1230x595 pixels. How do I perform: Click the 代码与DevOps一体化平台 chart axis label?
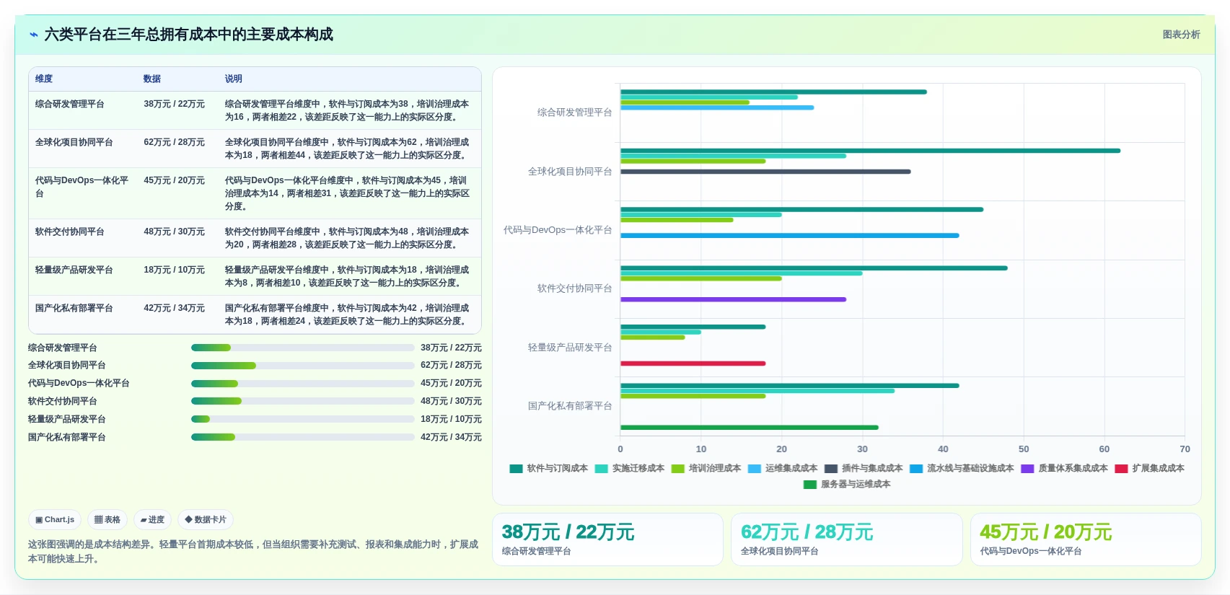pos(558,230)
